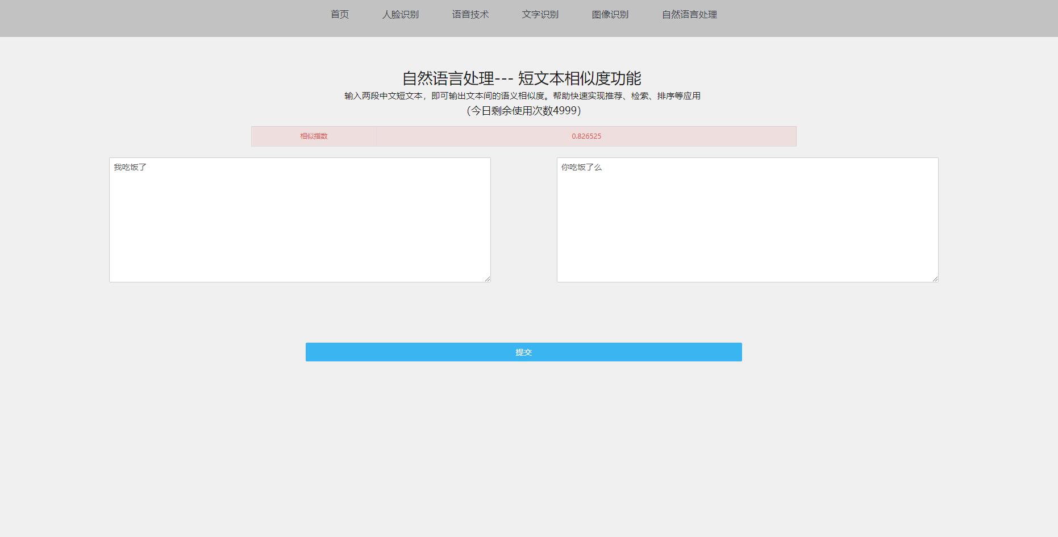Click the 提交 submit button
Viewport: 1058px width, 537px height.
pos(523,352)
